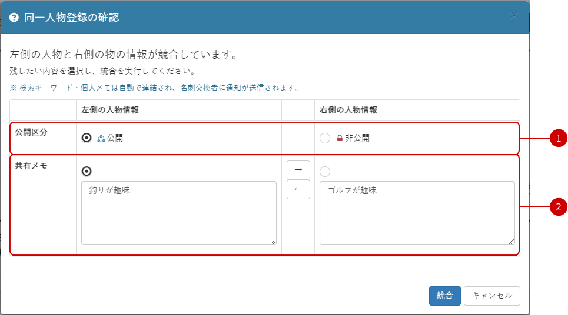The width and height of the screenshot is (568, 315).
Task: Click the 統合 merge button
Action: pyautogui.click(x=445, y=296)
